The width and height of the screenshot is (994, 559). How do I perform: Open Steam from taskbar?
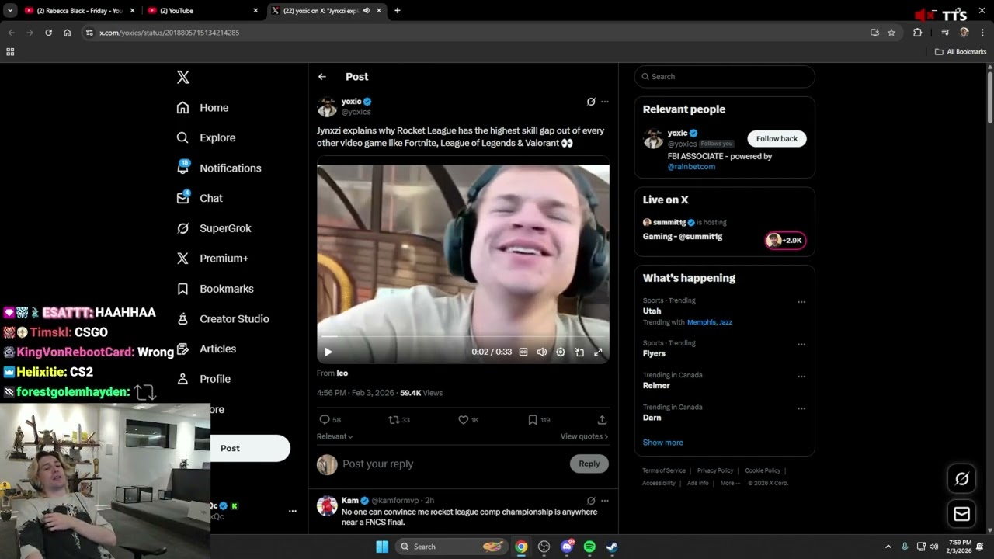(x=612, y=547)
